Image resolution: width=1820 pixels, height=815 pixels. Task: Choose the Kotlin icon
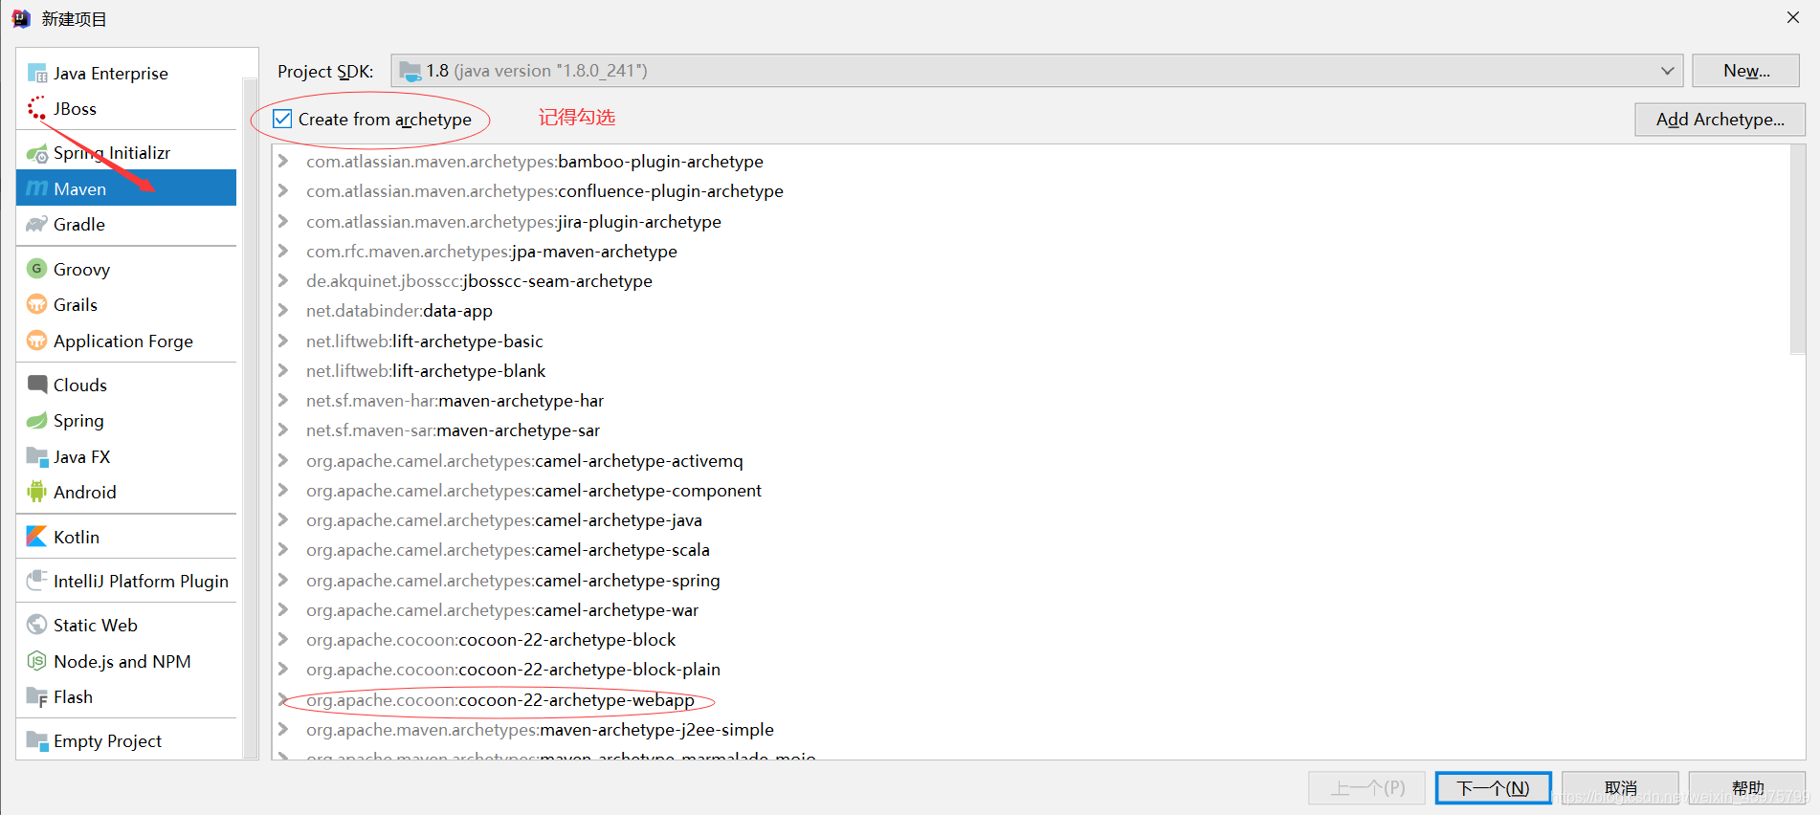[37, 537]
